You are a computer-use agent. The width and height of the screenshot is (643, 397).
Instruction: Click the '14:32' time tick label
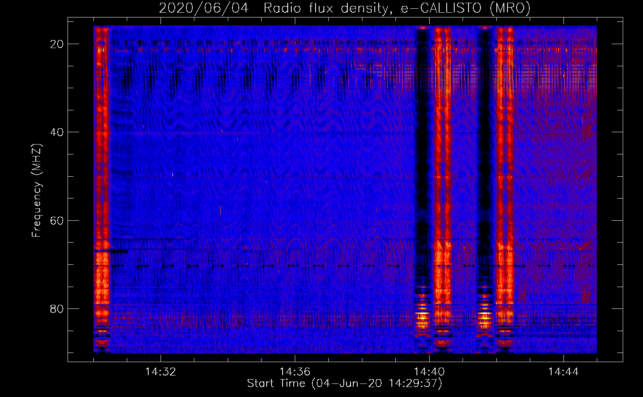pyautogui.click(x=161, y=372)
